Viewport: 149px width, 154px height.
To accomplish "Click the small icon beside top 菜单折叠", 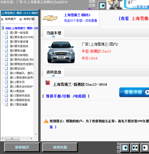I will pyautogui.click(x=20, y=19).
